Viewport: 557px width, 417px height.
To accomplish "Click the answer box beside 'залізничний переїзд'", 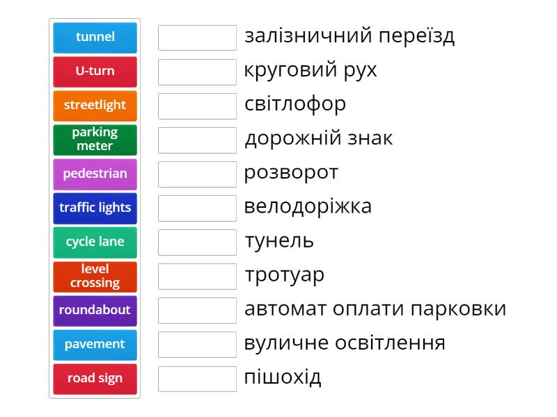I will coord(197,38).
